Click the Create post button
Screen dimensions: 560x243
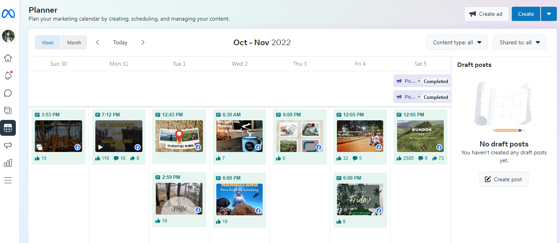coord(504,179)
